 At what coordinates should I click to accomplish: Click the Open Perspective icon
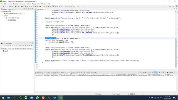[174, 6]
